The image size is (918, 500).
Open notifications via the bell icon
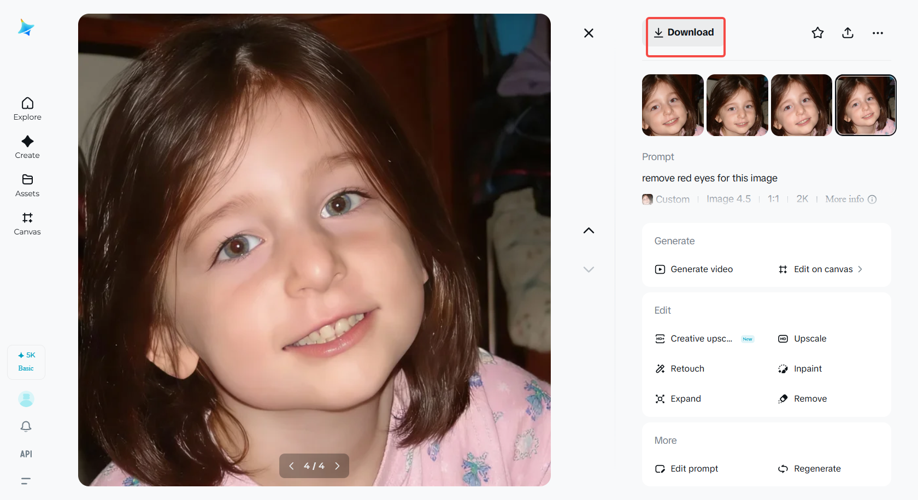(26, 426)
